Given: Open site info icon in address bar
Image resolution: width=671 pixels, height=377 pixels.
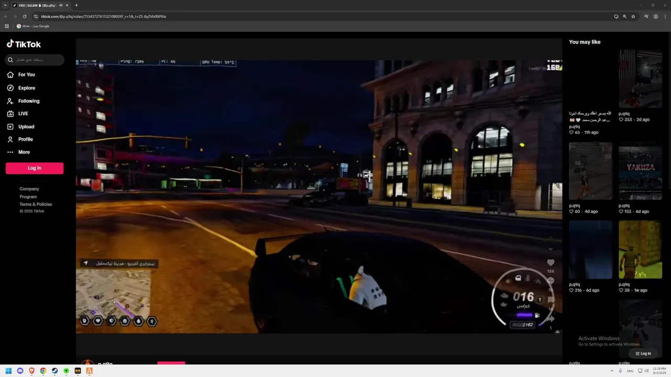Looking at the screenshot, I should [36, 16].
